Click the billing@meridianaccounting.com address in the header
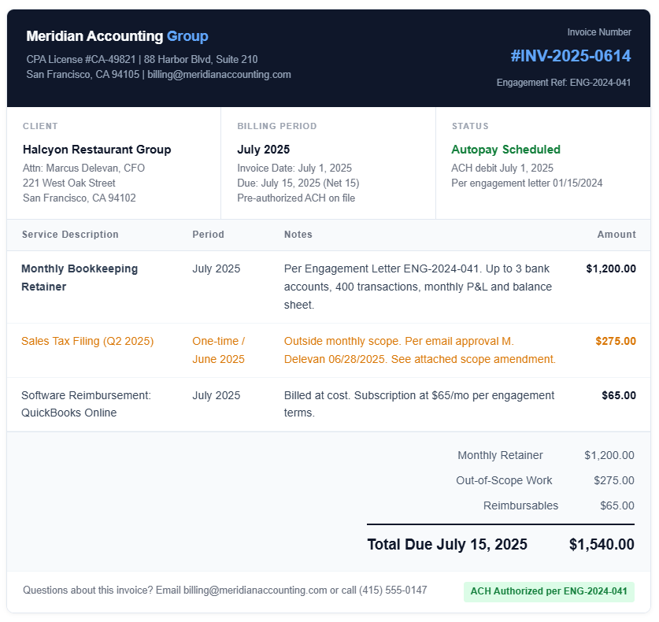659x622 pixels. (x=219, y=74)
